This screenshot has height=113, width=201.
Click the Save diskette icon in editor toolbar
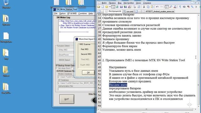coord(121,7)
